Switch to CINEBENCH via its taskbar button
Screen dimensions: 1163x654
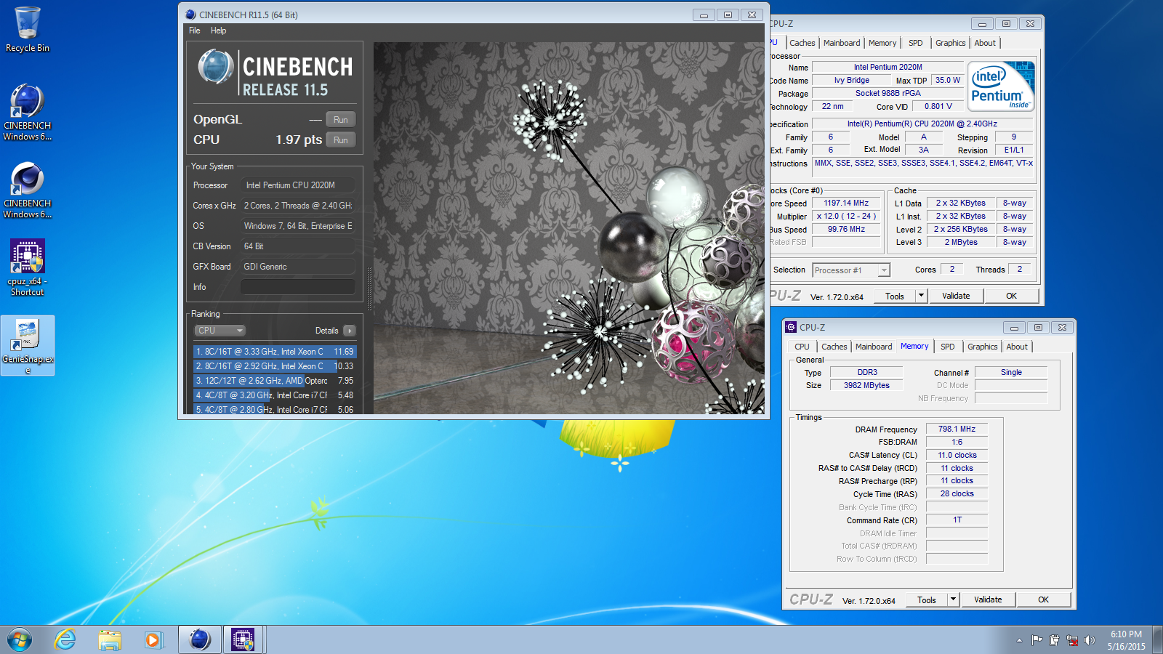[x=199, y=639]
